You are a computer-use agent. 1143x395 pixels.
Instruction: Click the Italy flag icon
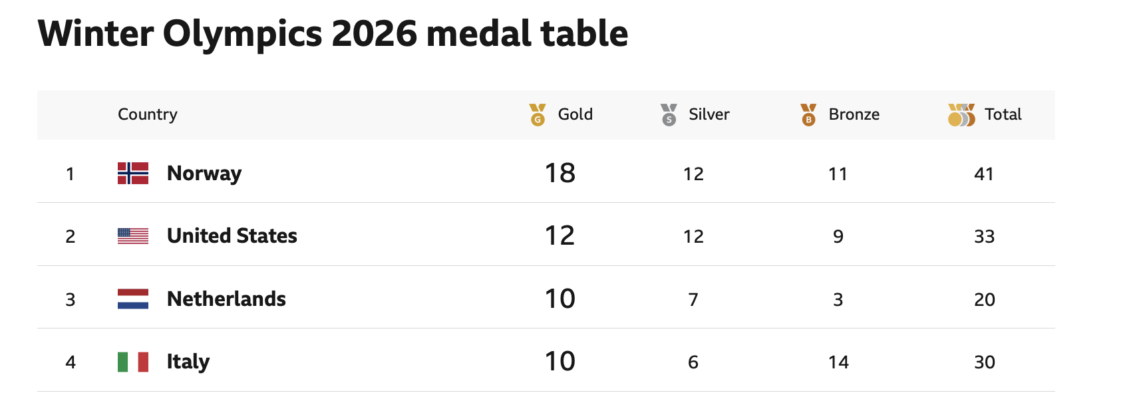[x=133, y=362]
